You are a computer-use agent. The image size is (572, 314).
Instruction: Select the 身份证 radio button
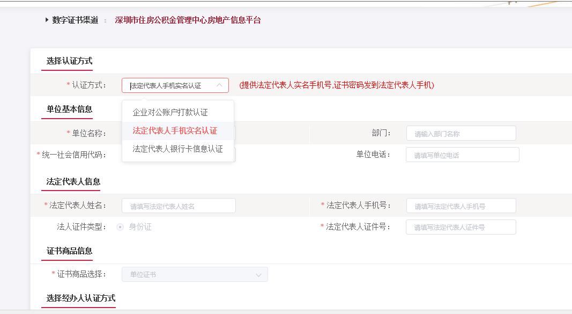click(120, 227)
